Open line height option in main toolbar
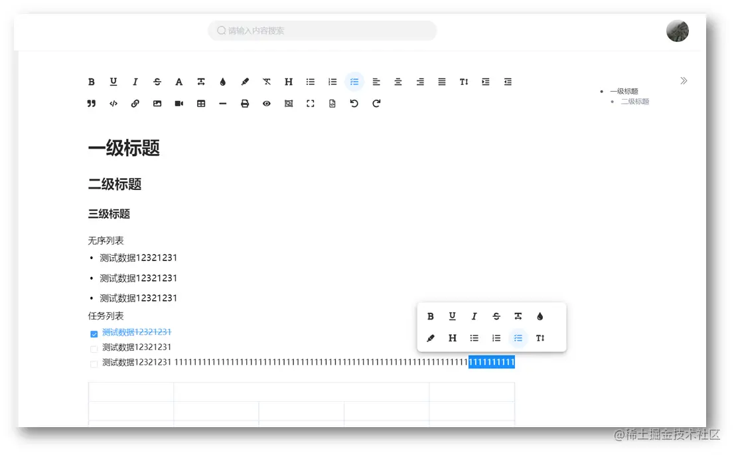The width and height of the screenshot is (734, 455). (x=464, y=82)
